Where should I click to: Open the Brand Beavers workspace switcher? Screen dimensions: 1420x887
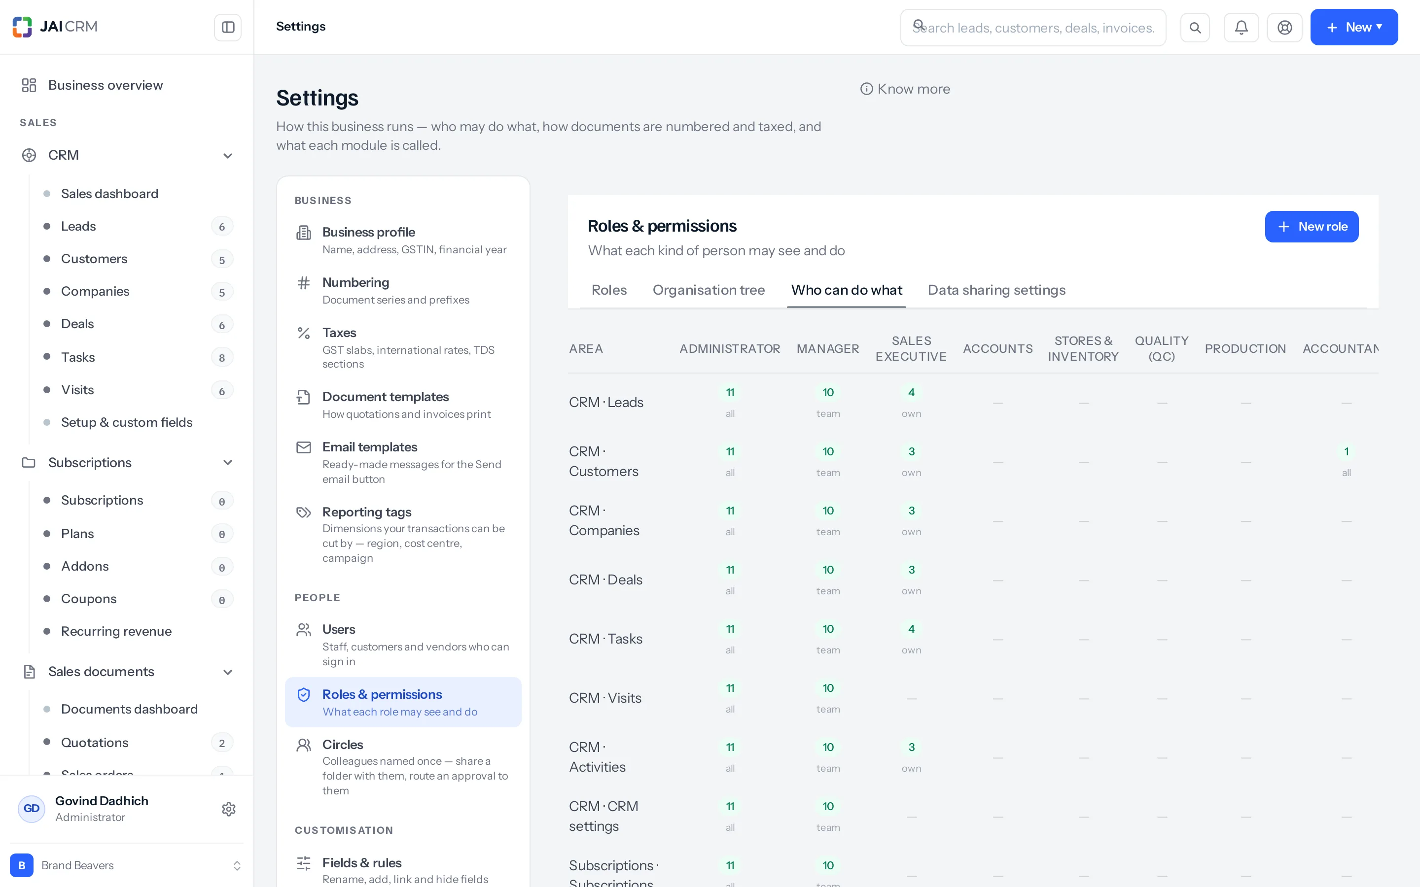(x=127, y=865)
